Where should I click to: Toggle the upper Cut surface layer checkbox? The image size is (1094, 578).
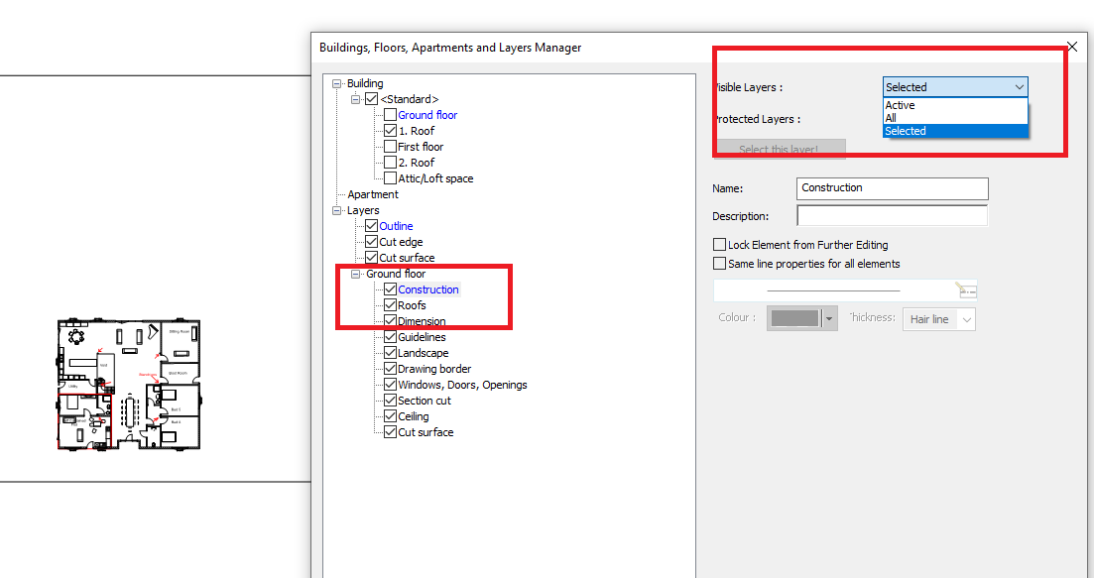pyautogui.click(x=372, y=258)
